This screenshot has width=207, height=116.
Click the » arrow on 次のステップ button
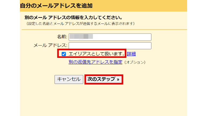[118, 79]
